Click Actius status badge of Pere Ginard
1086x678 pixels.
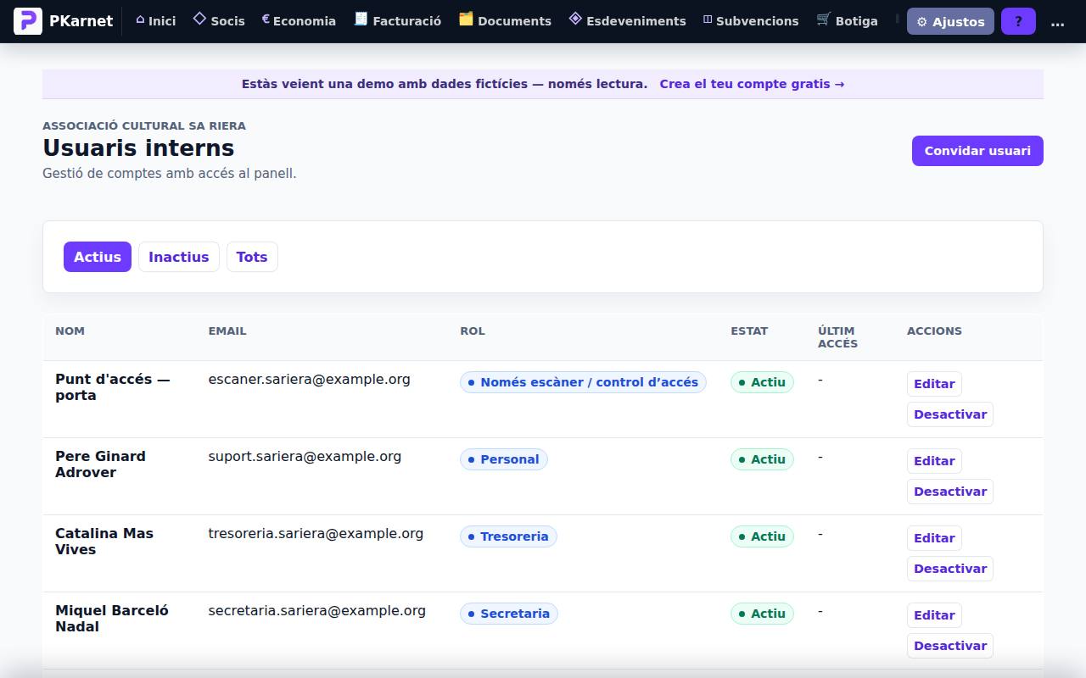pos(762,459)
